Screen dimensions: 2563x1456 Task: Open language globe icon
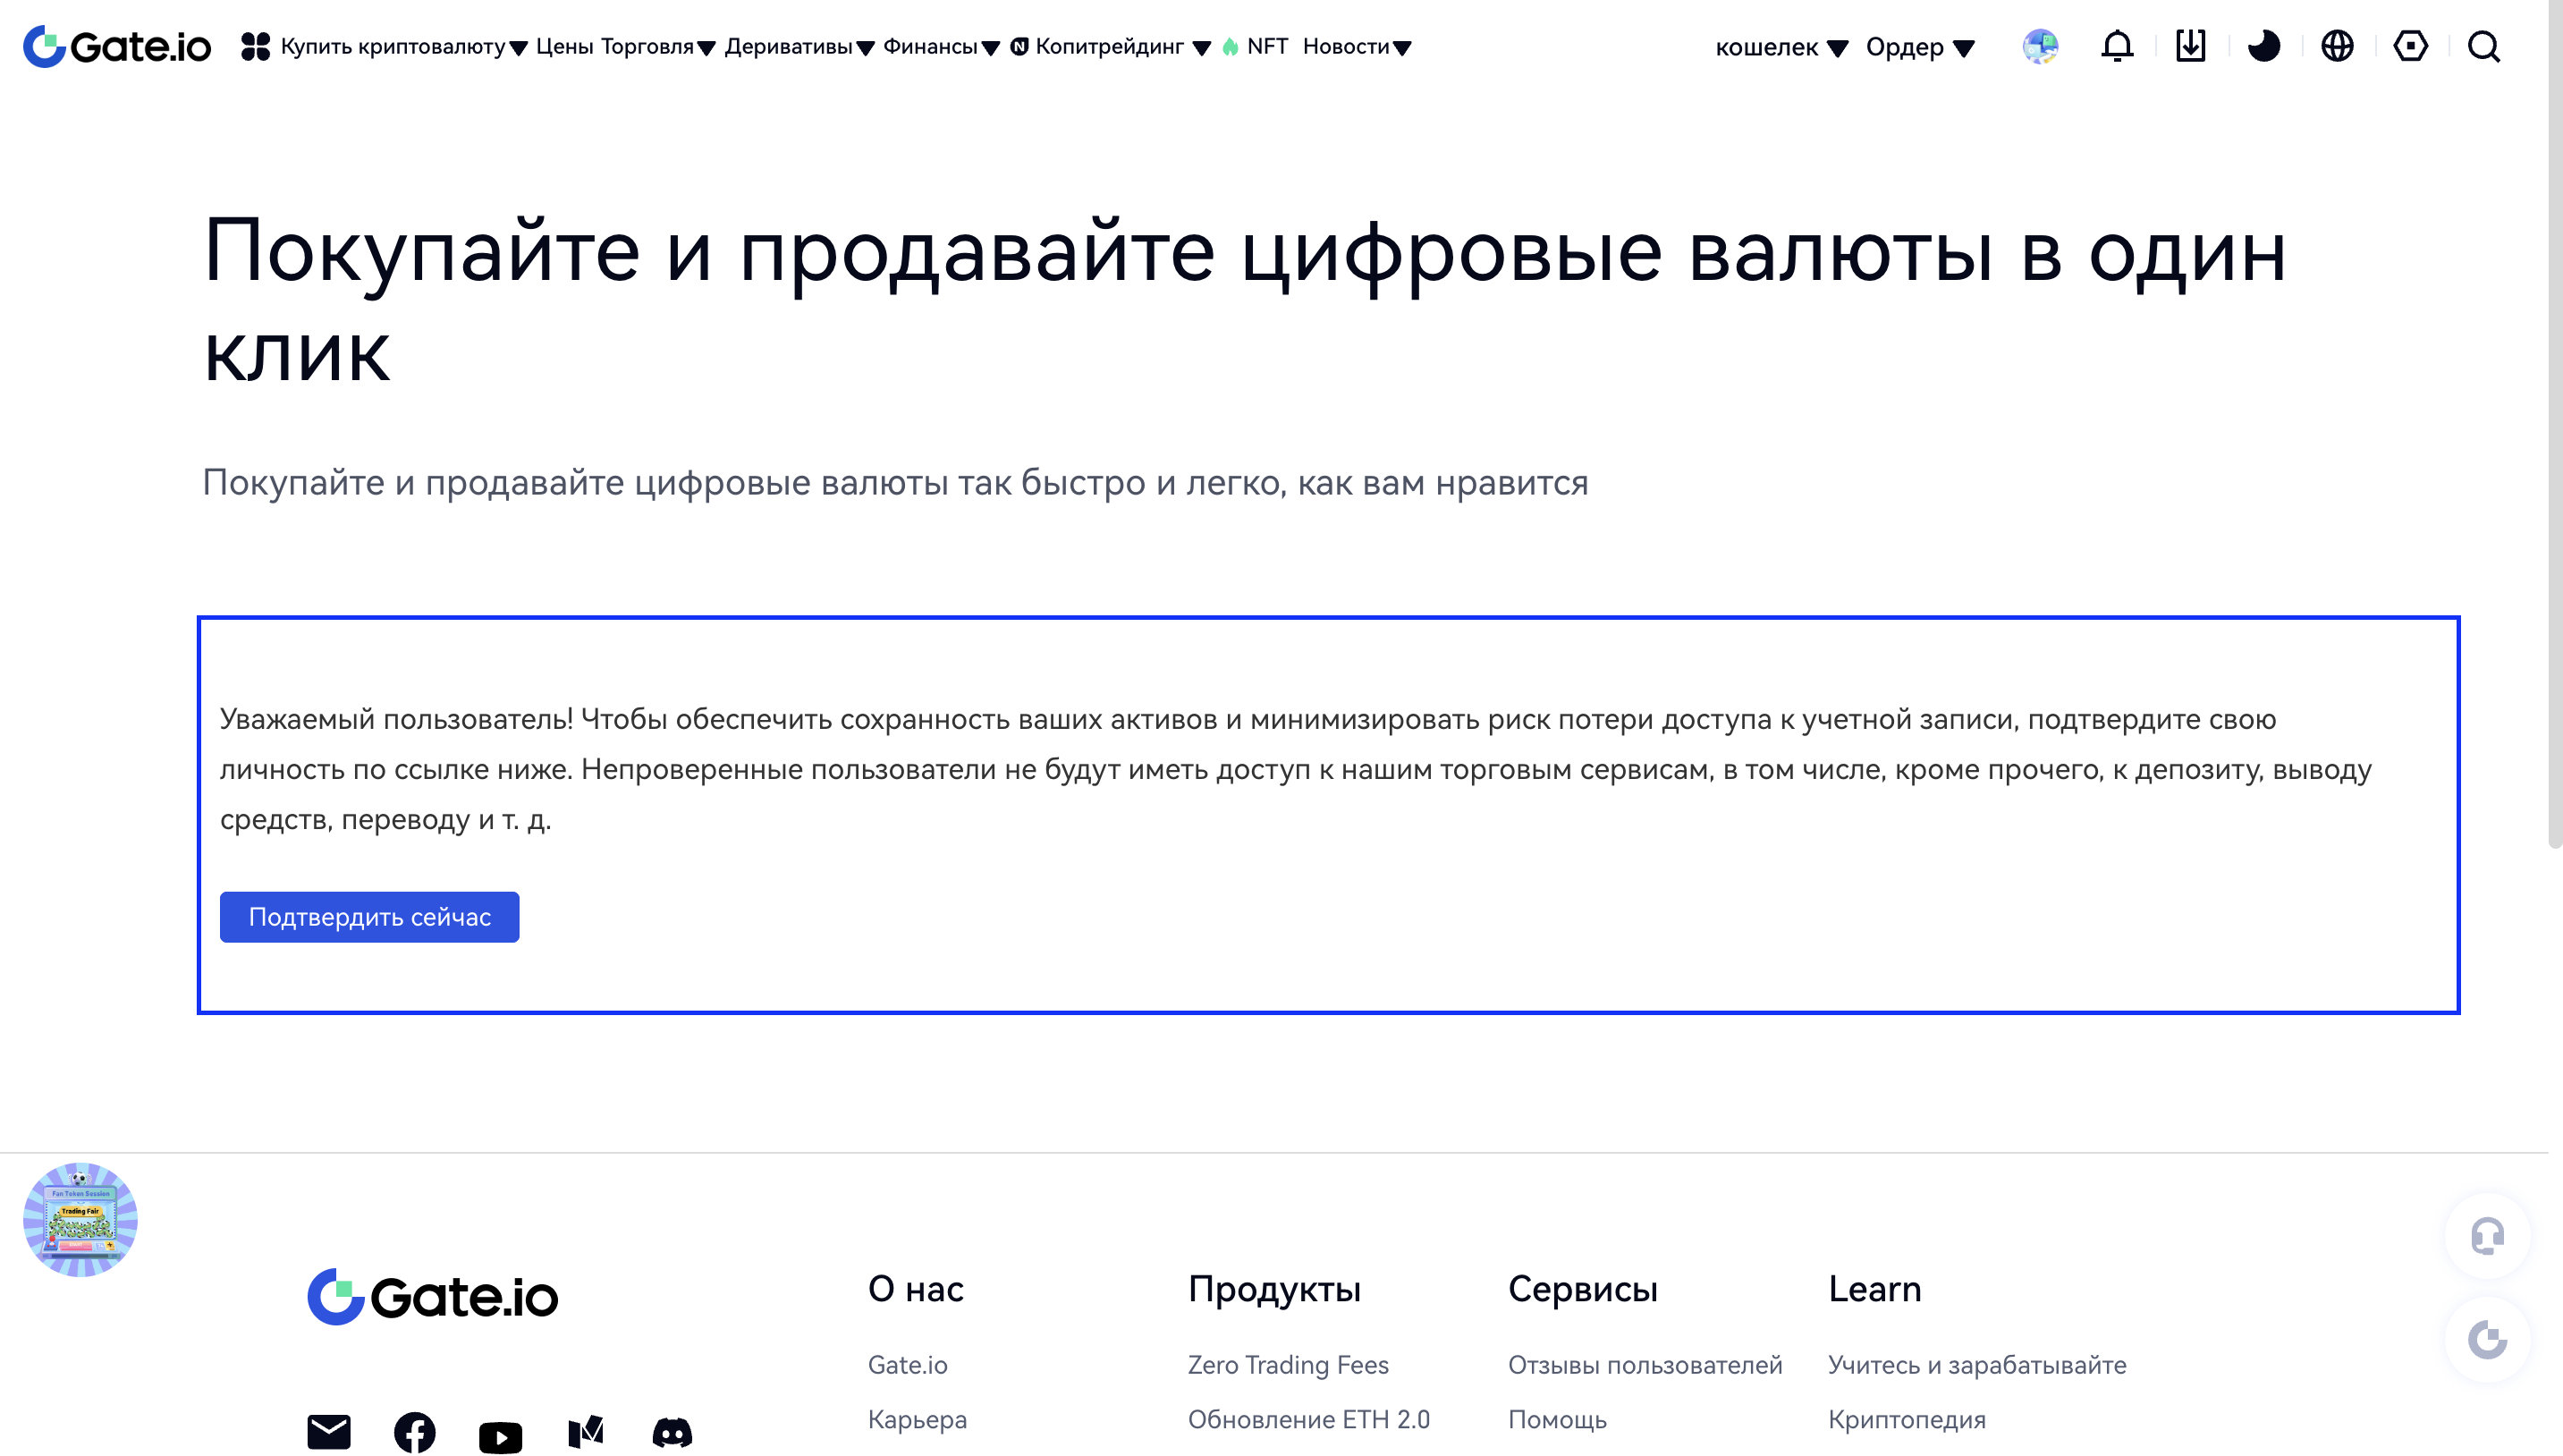2337,46
